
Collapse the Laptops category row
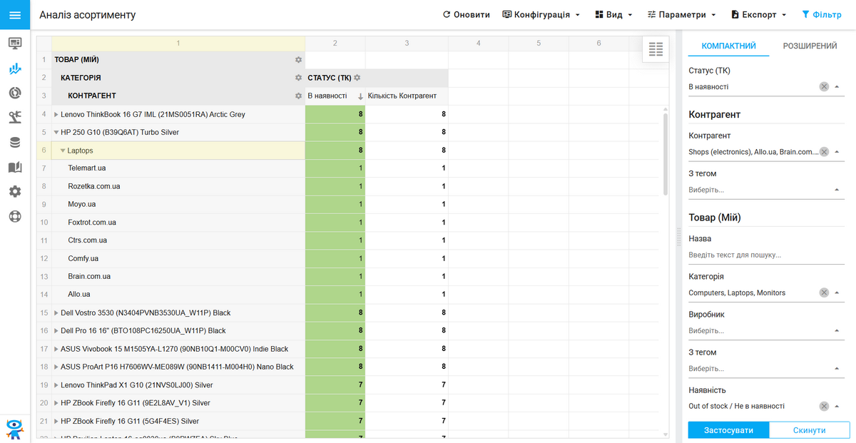click(63, 151)
